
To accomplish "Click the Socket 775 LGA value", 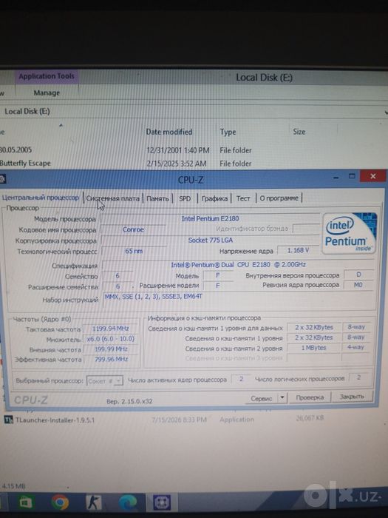I will click(210, 240).
